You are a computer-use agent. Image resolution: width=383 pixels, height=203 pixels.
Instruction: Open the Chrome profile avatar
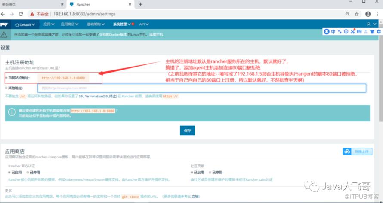tap(368, 14)
